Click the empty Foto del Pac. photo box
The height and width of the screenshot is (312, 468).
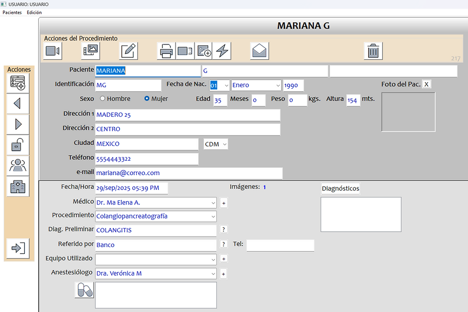pyautogui.click(x=408, y=112)
